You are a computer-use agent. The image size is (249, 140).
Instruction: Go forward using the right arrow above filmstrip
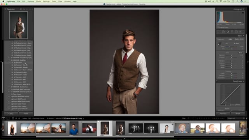click(x=19, y=118)
